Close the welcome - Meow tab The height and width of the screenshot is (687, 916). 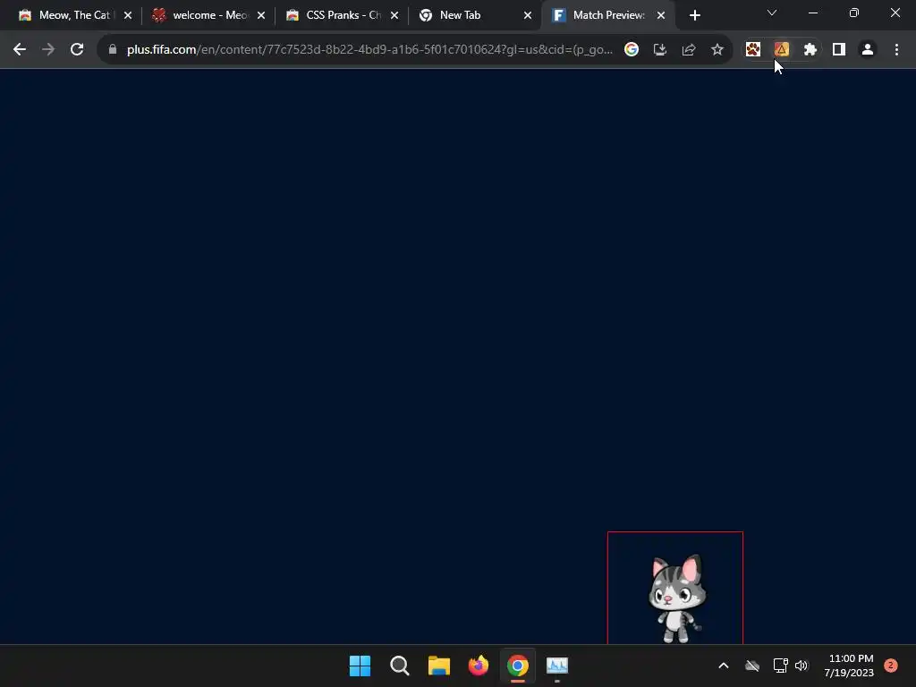261,16
